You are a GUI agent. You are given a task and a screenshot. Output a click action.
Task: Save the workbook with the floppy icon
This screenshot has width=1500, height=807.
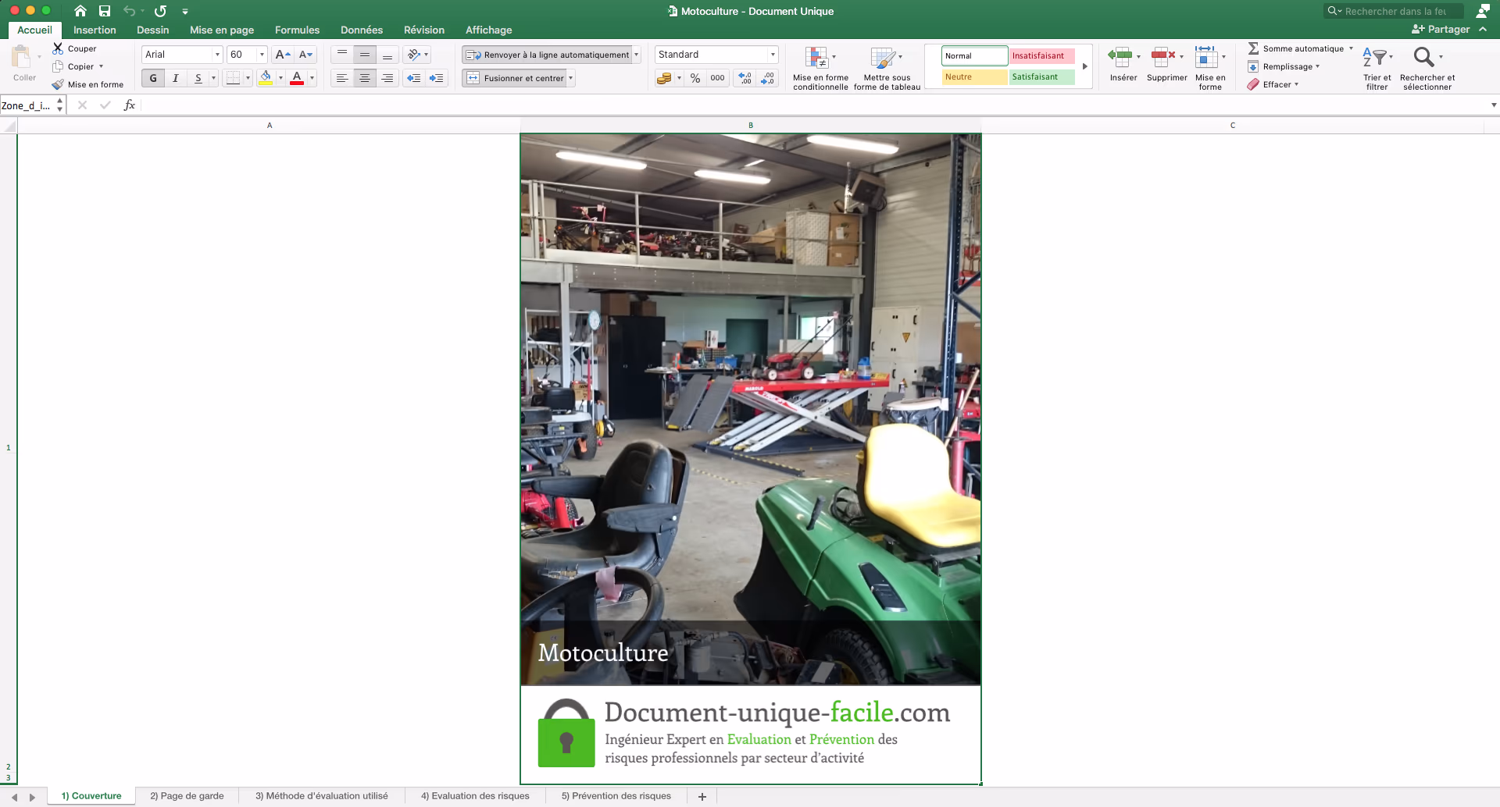coord(105,11)
